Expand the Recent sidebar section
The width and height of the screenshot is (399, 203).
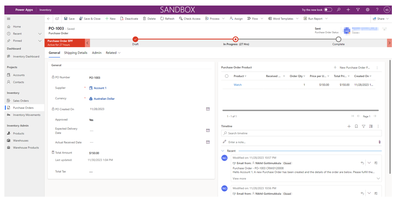[x=40, y=34]
